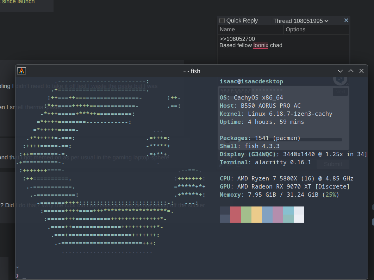Close the Quick Reply panel
Screen dimensions: 374x280
click(x=346, y=20)
